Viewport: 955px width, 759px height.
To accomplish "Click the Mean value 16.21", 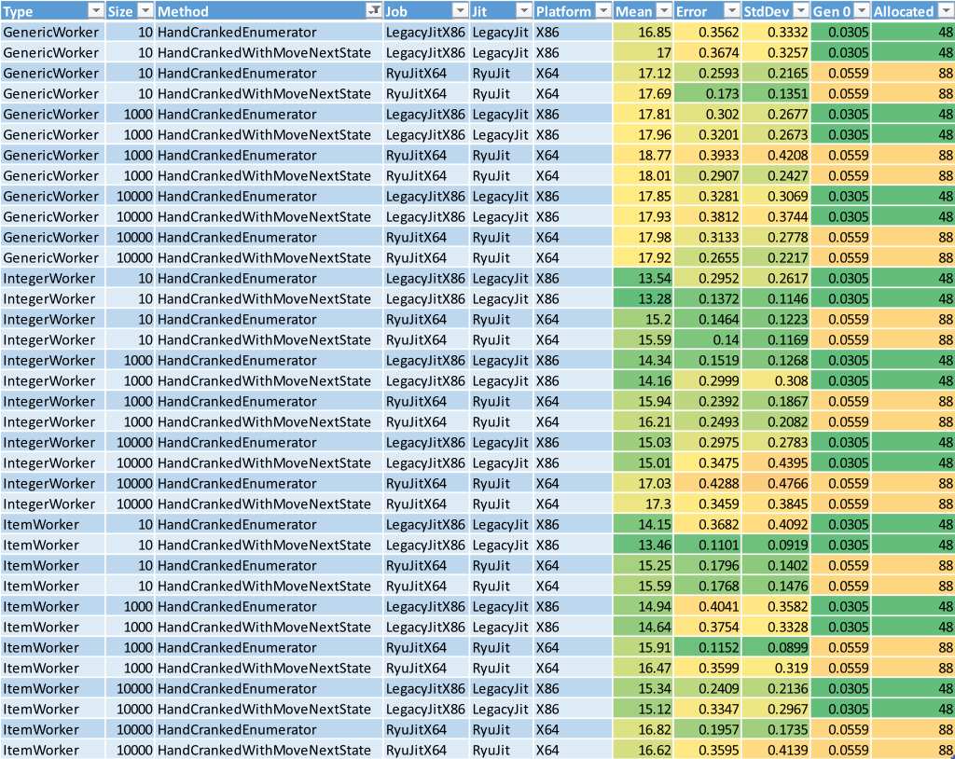I will [654, 422].
